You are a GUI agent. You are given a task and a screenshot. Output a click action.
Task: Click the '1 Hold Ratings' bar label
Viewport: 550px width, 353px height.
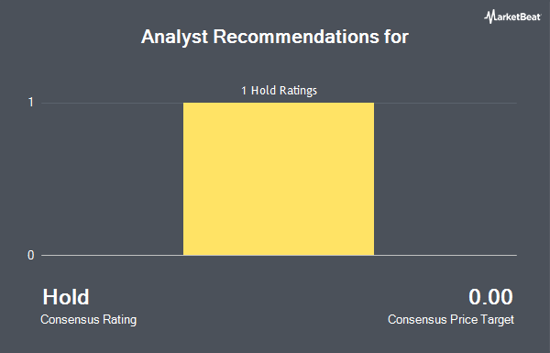(279, 91)
